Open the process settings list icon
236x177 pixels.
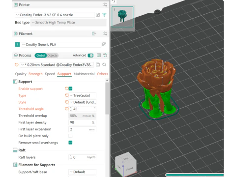(99, 55)
